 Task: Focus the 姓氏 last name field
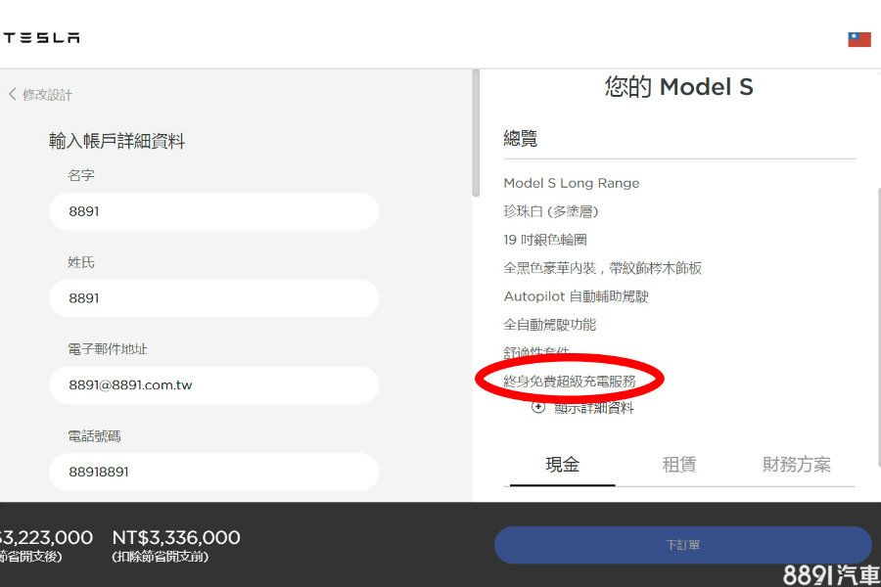point(214,297)
